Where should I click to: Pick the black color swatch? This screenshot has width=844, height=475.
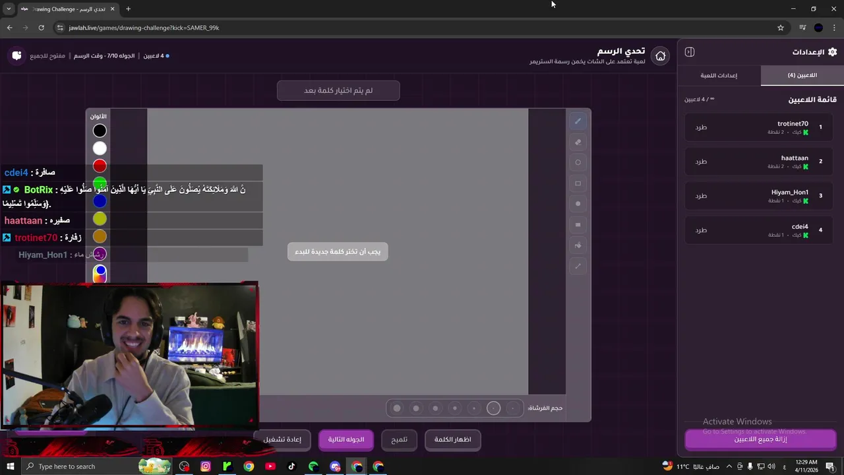click(100, 131)
